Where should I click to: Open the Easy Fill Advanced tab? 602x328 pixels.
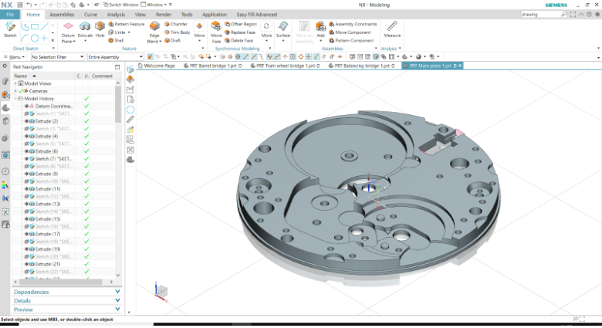click(x=257, y=15)
